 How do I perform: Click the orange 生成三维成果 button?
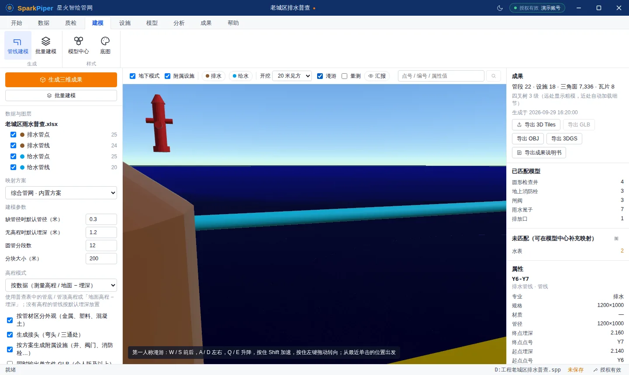click(x=61, y=80)
